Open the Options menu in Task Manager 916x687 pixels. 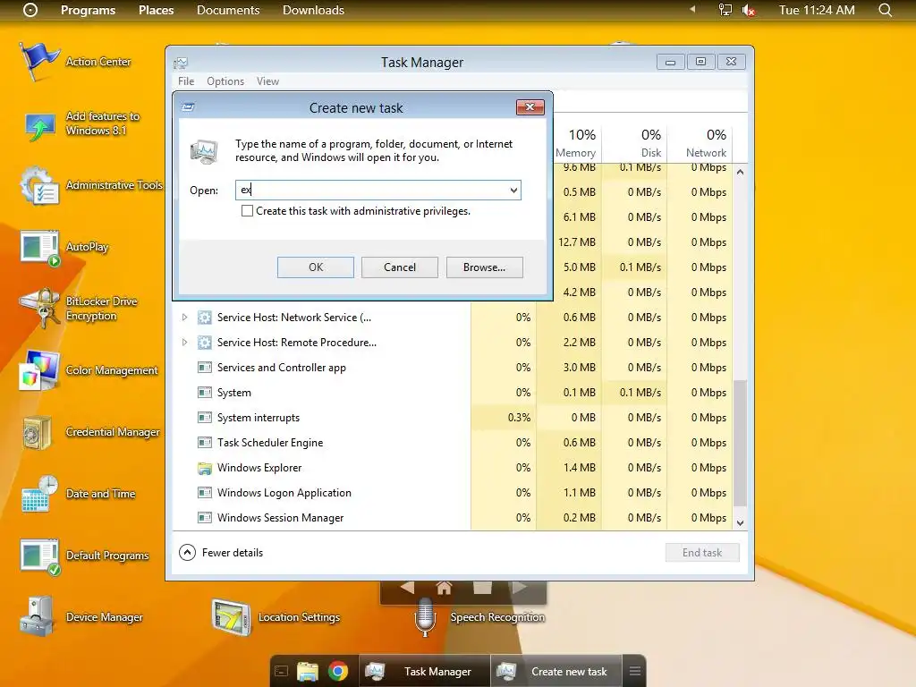coord(225,81)
